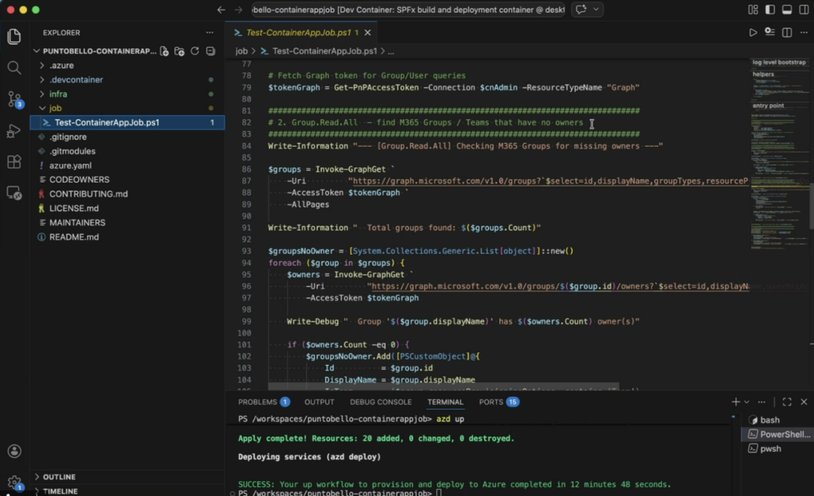
Task: Open README.md in the file explorer
Action: (74, 236)
